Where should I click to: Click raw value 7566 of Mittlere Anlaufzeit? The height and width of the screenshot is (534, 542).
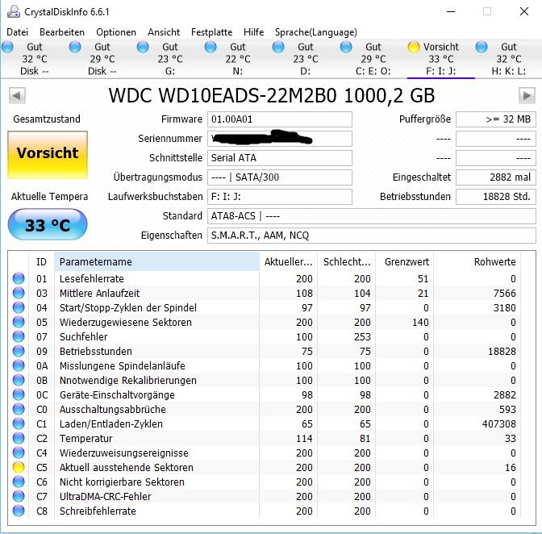[505, 293]
